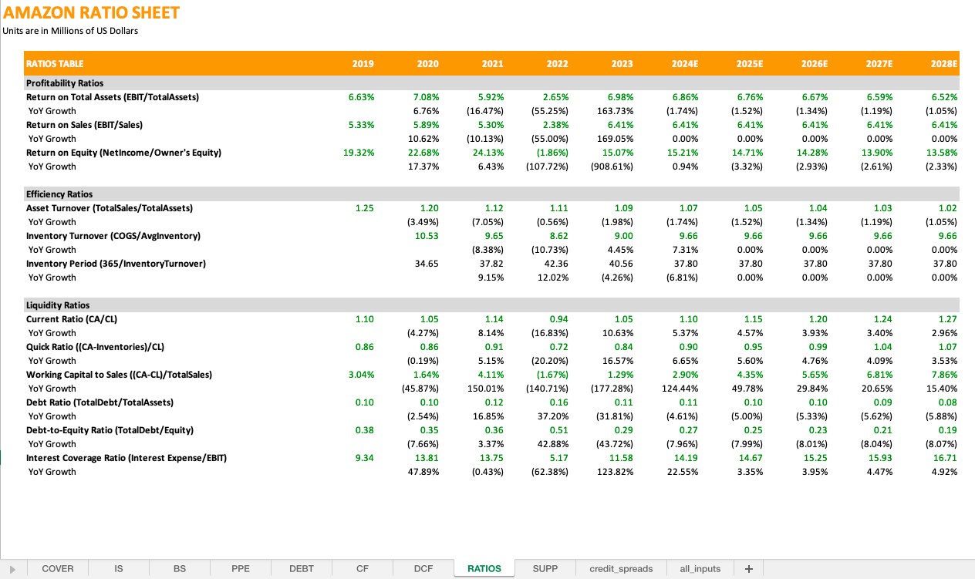This screenshot has width=975, height=579.
Task: Click the 2020 column header
Action: [428, 64]
